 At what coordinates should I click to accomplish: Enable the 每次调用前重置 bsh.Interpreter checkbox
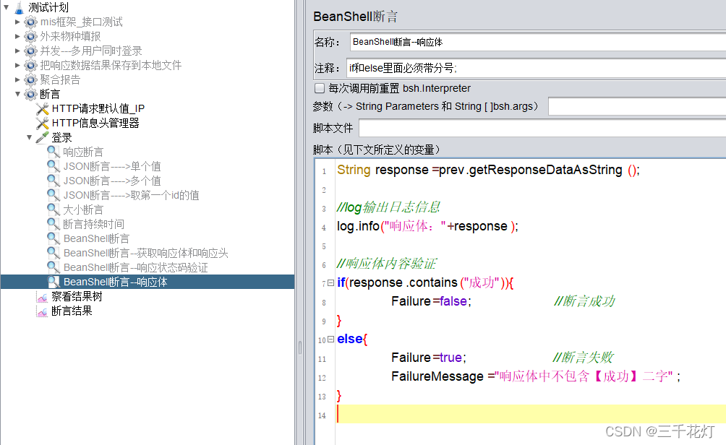tap(317, 88)
